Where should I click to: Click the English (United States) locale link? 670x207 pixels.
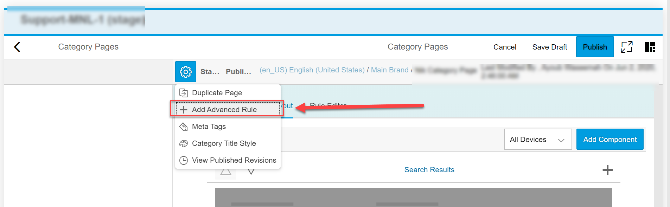pyautogui.click(x=312, y=70)
